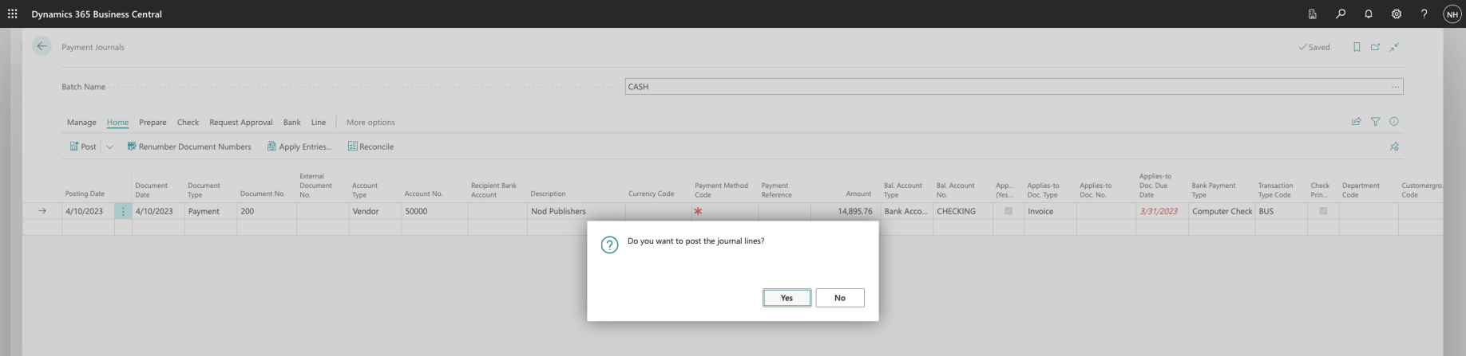The width and height of the screenshot is (1466, 356).
Task: Click Apply Entries action
Action: coord(299,147)
